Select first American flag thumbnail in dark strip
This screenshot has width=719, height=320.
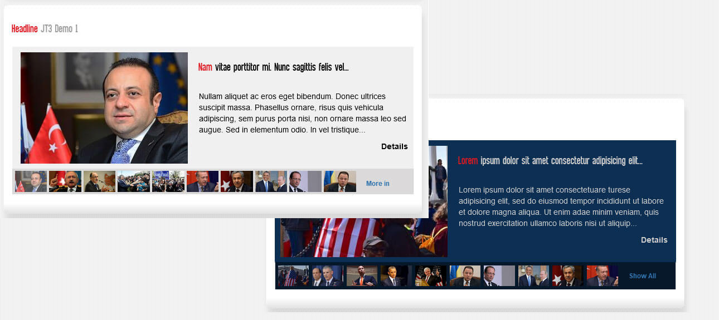pos(293,276)
